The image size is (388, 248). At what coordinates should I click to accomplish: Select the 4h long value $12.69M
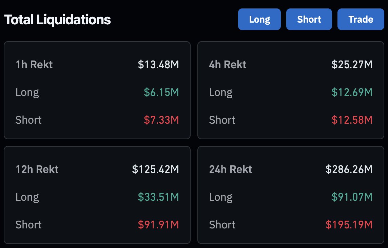tap(352, 92)
